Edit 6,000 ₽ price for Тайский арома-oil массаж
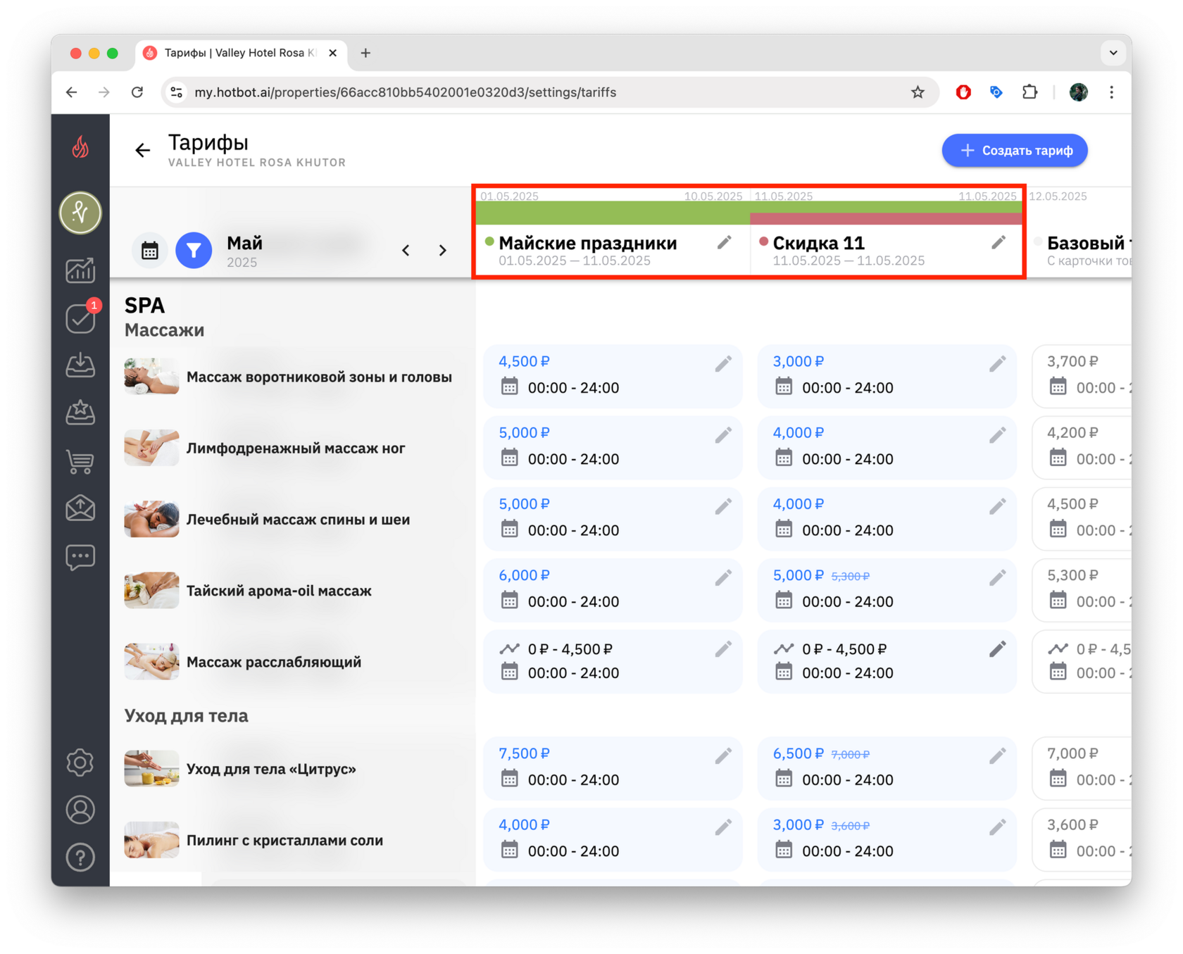 [x=723, y=578]
